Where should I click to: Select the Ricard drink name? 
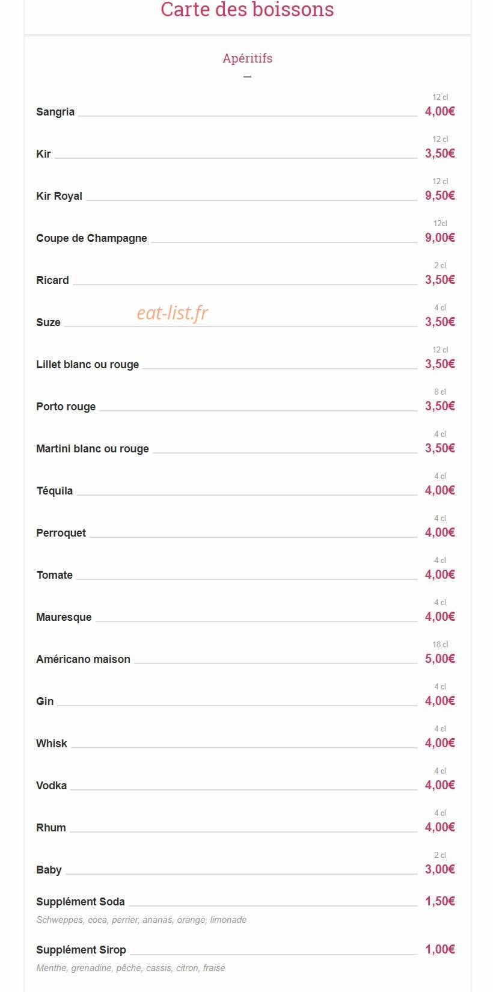[52, 280]
